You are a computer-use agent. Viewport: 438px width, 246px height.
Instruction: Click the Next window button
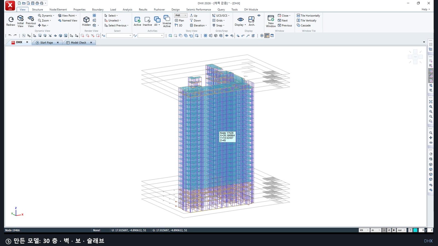[283, 20]
